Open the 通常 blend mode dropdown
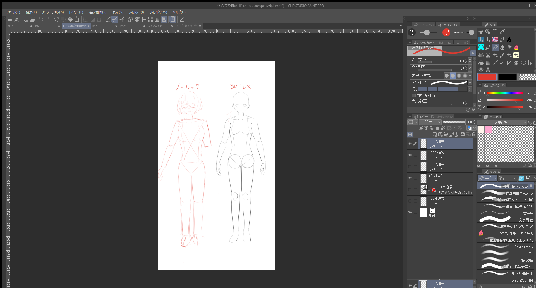This screenshot has height=288, width=536. pos(430,122)
